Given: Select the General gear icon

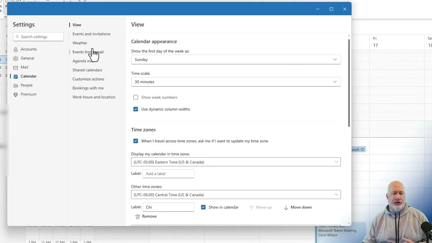Looking at the screenshot, I should click(x=16, y=58).
